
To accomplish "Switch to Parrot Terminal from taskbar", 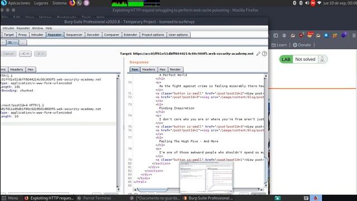I will tap(94, 198).
